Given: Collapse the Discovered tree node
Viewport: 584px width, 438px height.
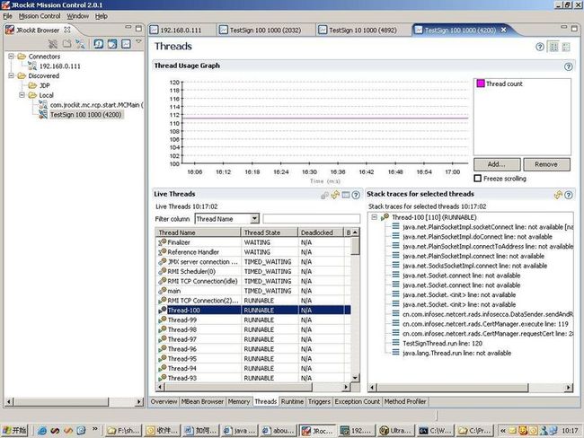Looking at the screenshot, I should (x=11, y=75).
